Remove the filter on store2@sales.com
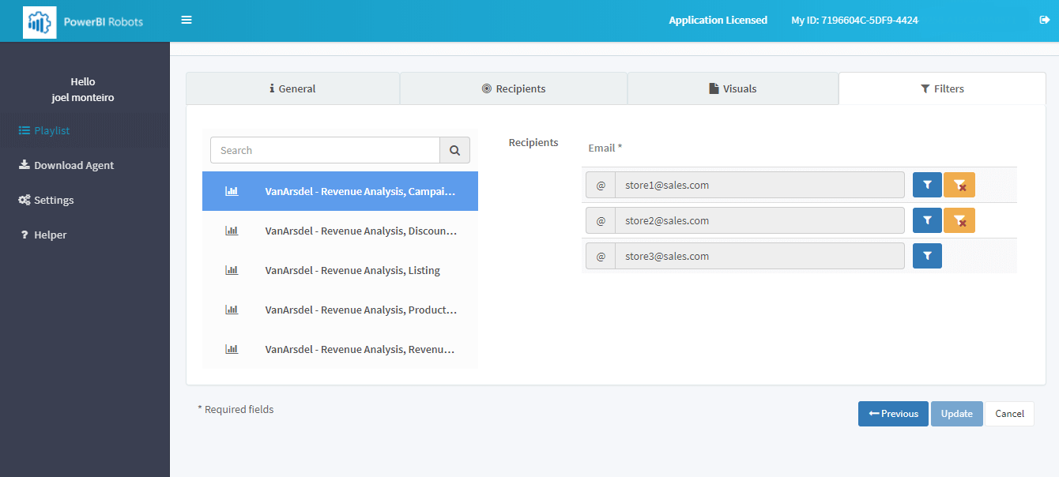Screen dimensions: 1059x477 click(x=959, y=220)
